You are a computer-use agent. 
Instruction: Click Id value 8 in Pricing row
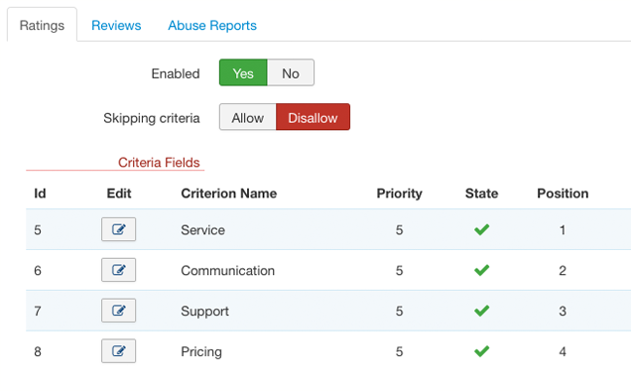pyautogui.click(x=38, y=352)
